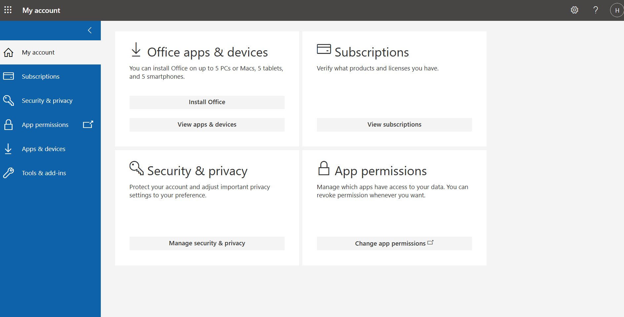
Task: Click the card icon on Subscriptions tile
Action: [x=324, y=49]
